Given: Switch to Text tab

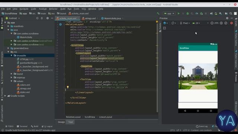Looking at the screenshot, I should click(x=70, y=122).
